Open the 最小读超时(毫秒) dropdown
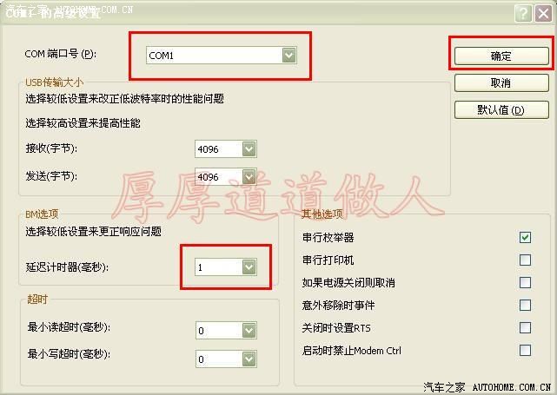The width and height of the screenshot is (557, 395). tap(249, 330)
